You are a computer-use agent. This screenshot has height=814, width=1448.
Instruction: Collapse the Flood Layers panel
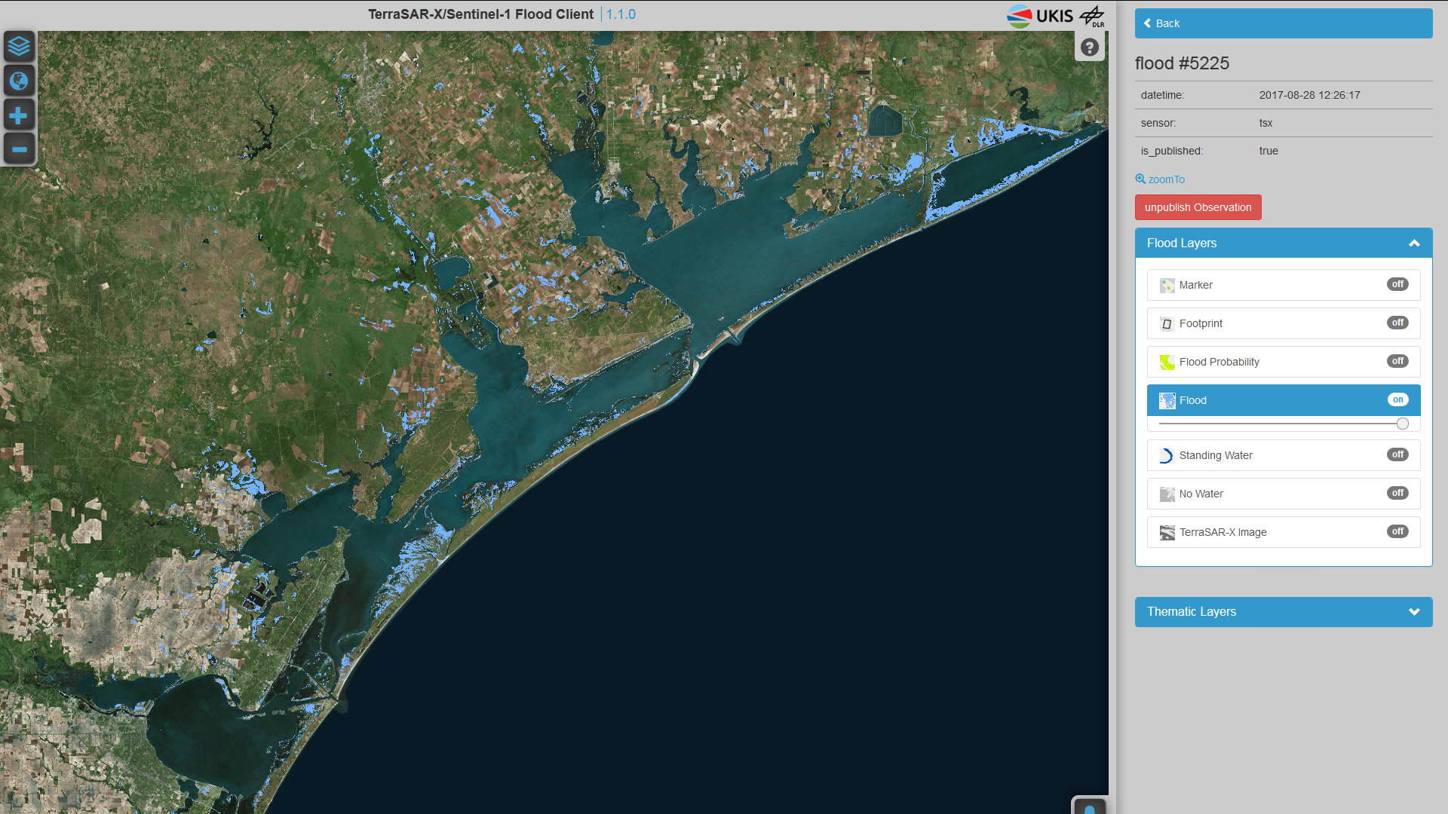[1414, 243]
